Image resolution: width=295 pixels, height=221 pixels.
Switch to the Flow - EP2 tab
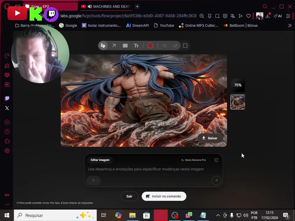(x=50, y=6)
